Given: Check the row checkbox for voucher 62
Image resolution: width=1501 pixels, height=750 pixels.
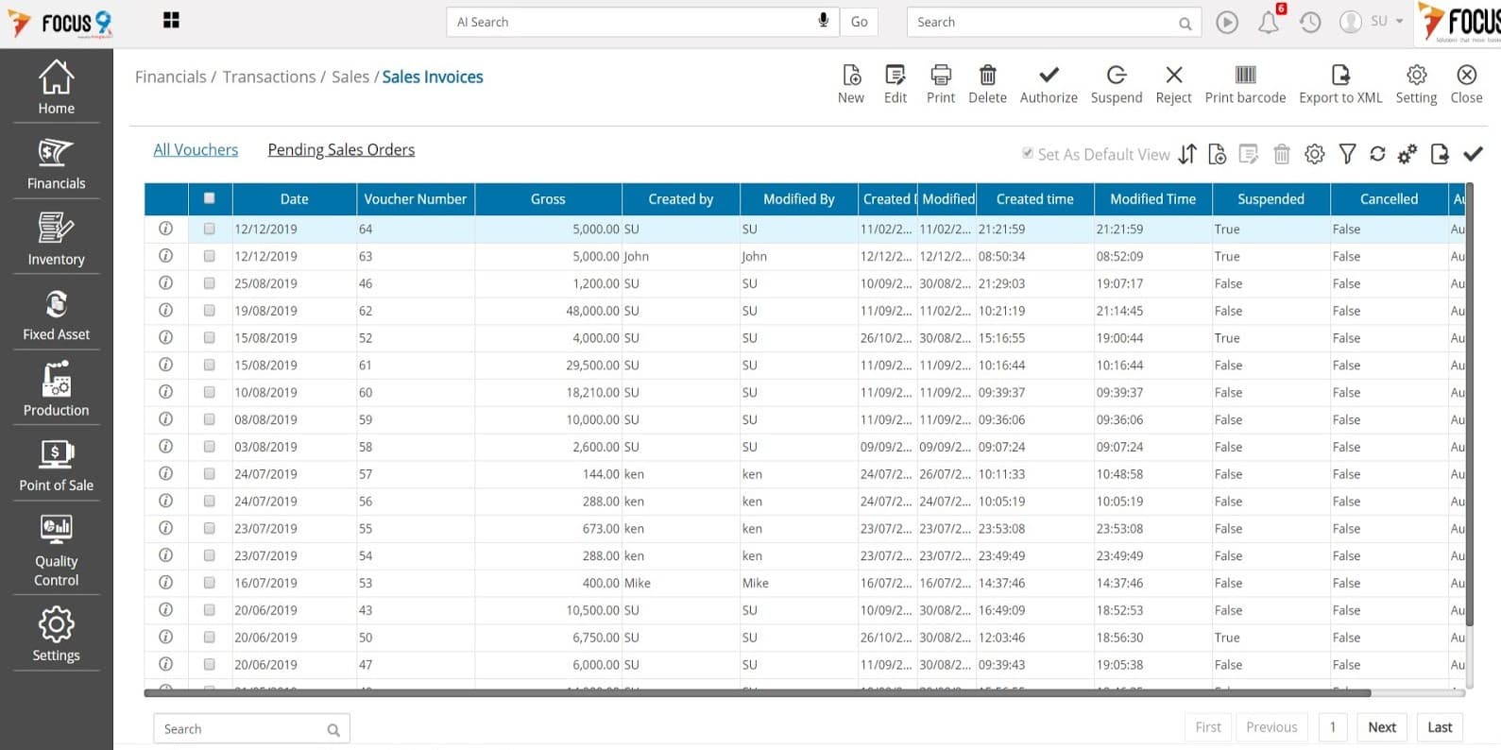Looking at the screenshot, I should pyautogui.click(x=210, y=310).
